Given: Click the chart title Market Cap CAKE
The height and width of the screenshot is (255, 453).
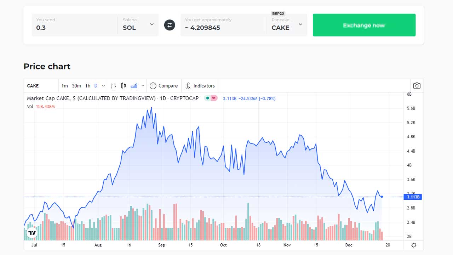Looking at the screenshot, I should point(113,98).
